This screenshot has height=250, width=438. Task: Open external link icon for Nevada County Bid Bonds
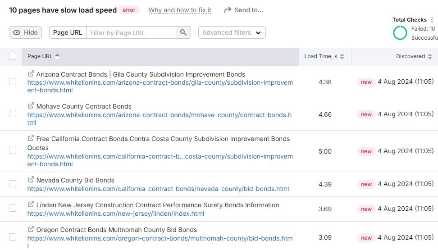(x=31, y=180)
